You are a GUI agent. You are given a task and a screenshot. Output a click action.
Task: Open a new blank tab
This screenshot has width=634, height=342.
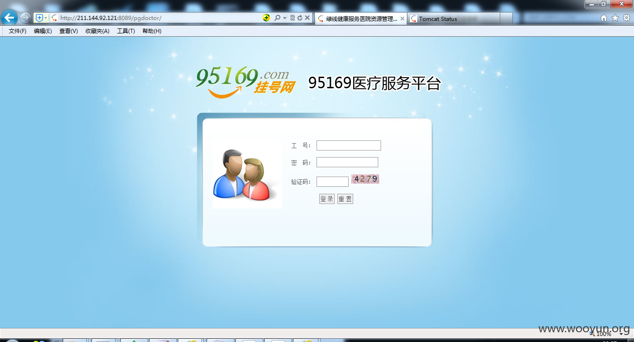(x=506, y=19)
